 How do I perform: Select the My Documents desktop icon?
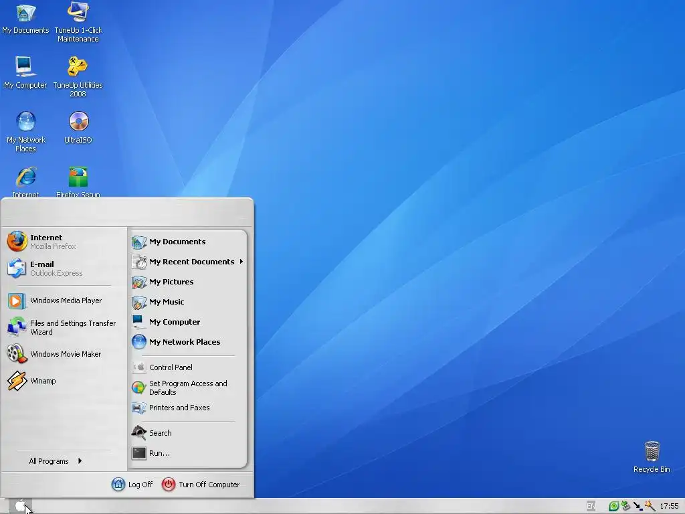tap(25, 19)
